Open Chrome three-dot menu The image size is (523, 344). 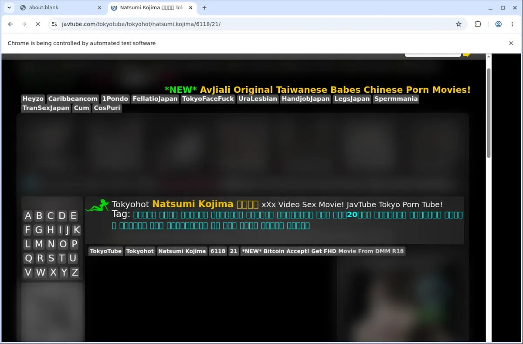(x=512, y=24)
